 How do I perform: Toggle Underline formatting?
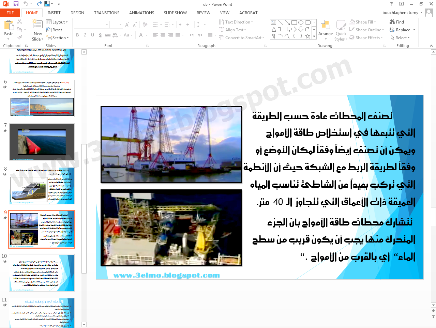[x=92, y=35]
